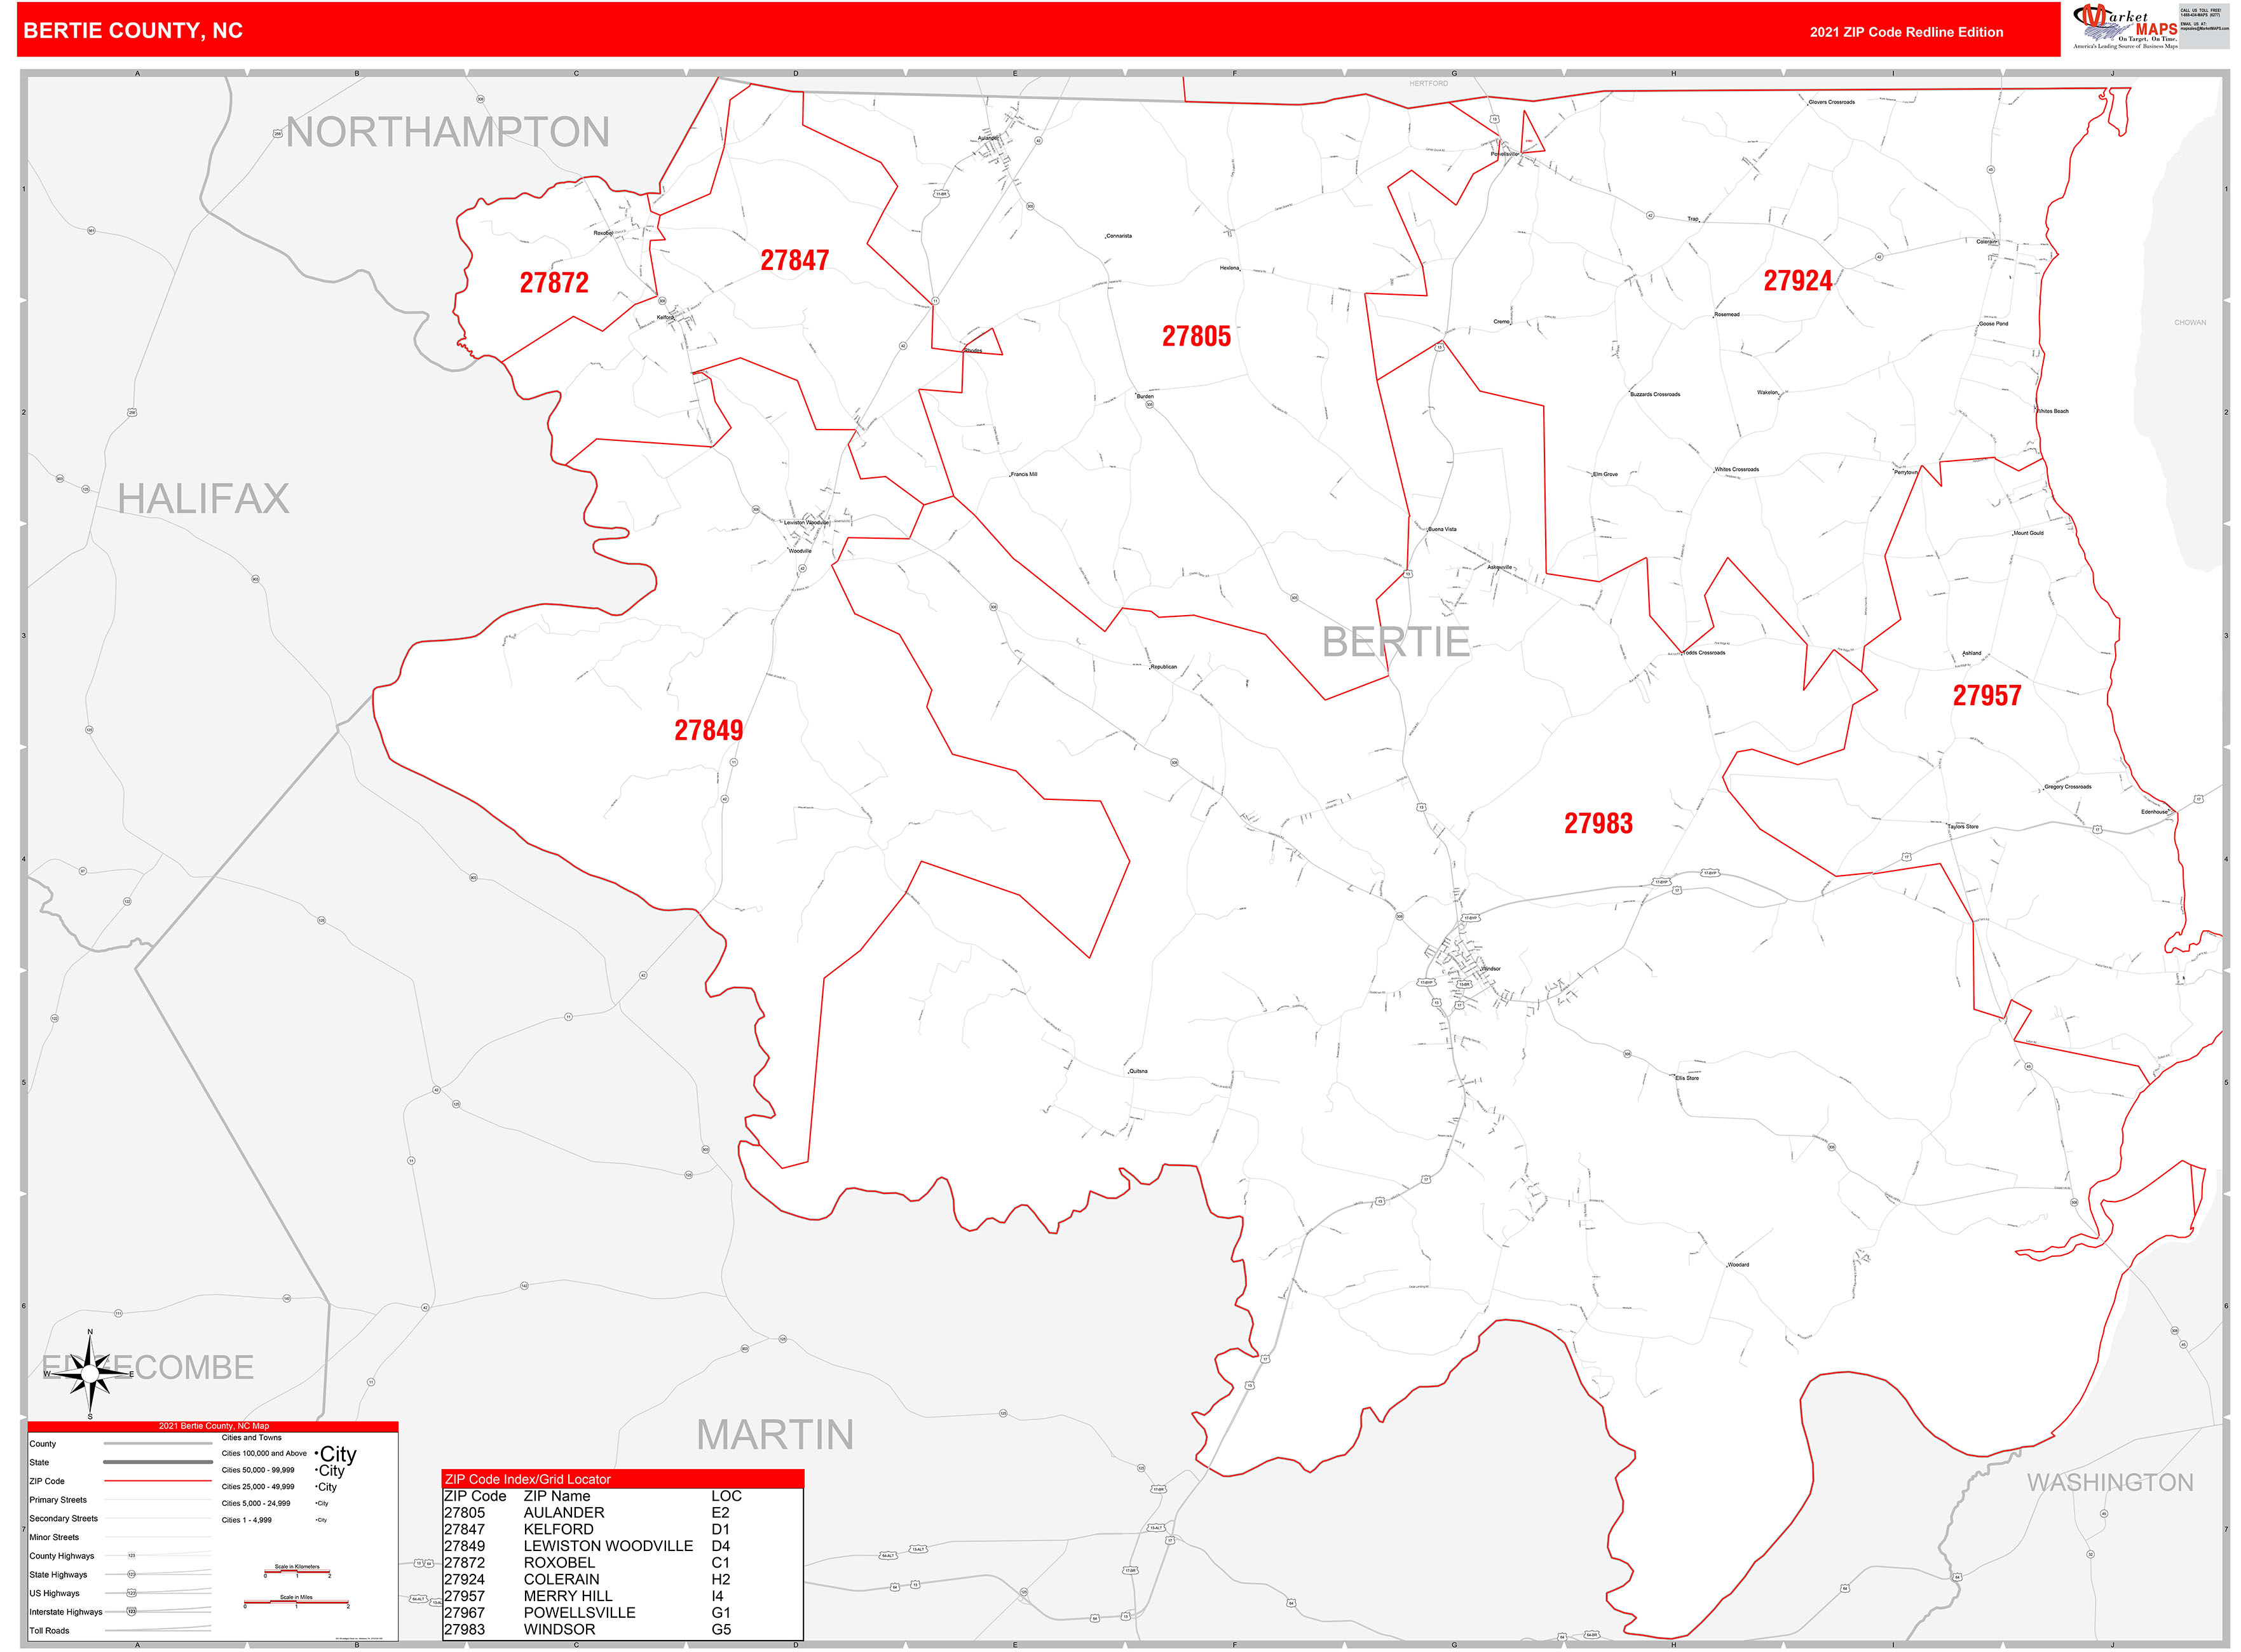The image size is (2241, 1652).
Task: Select ZIP code label 27849 on map
Action: tap(708, 731)
